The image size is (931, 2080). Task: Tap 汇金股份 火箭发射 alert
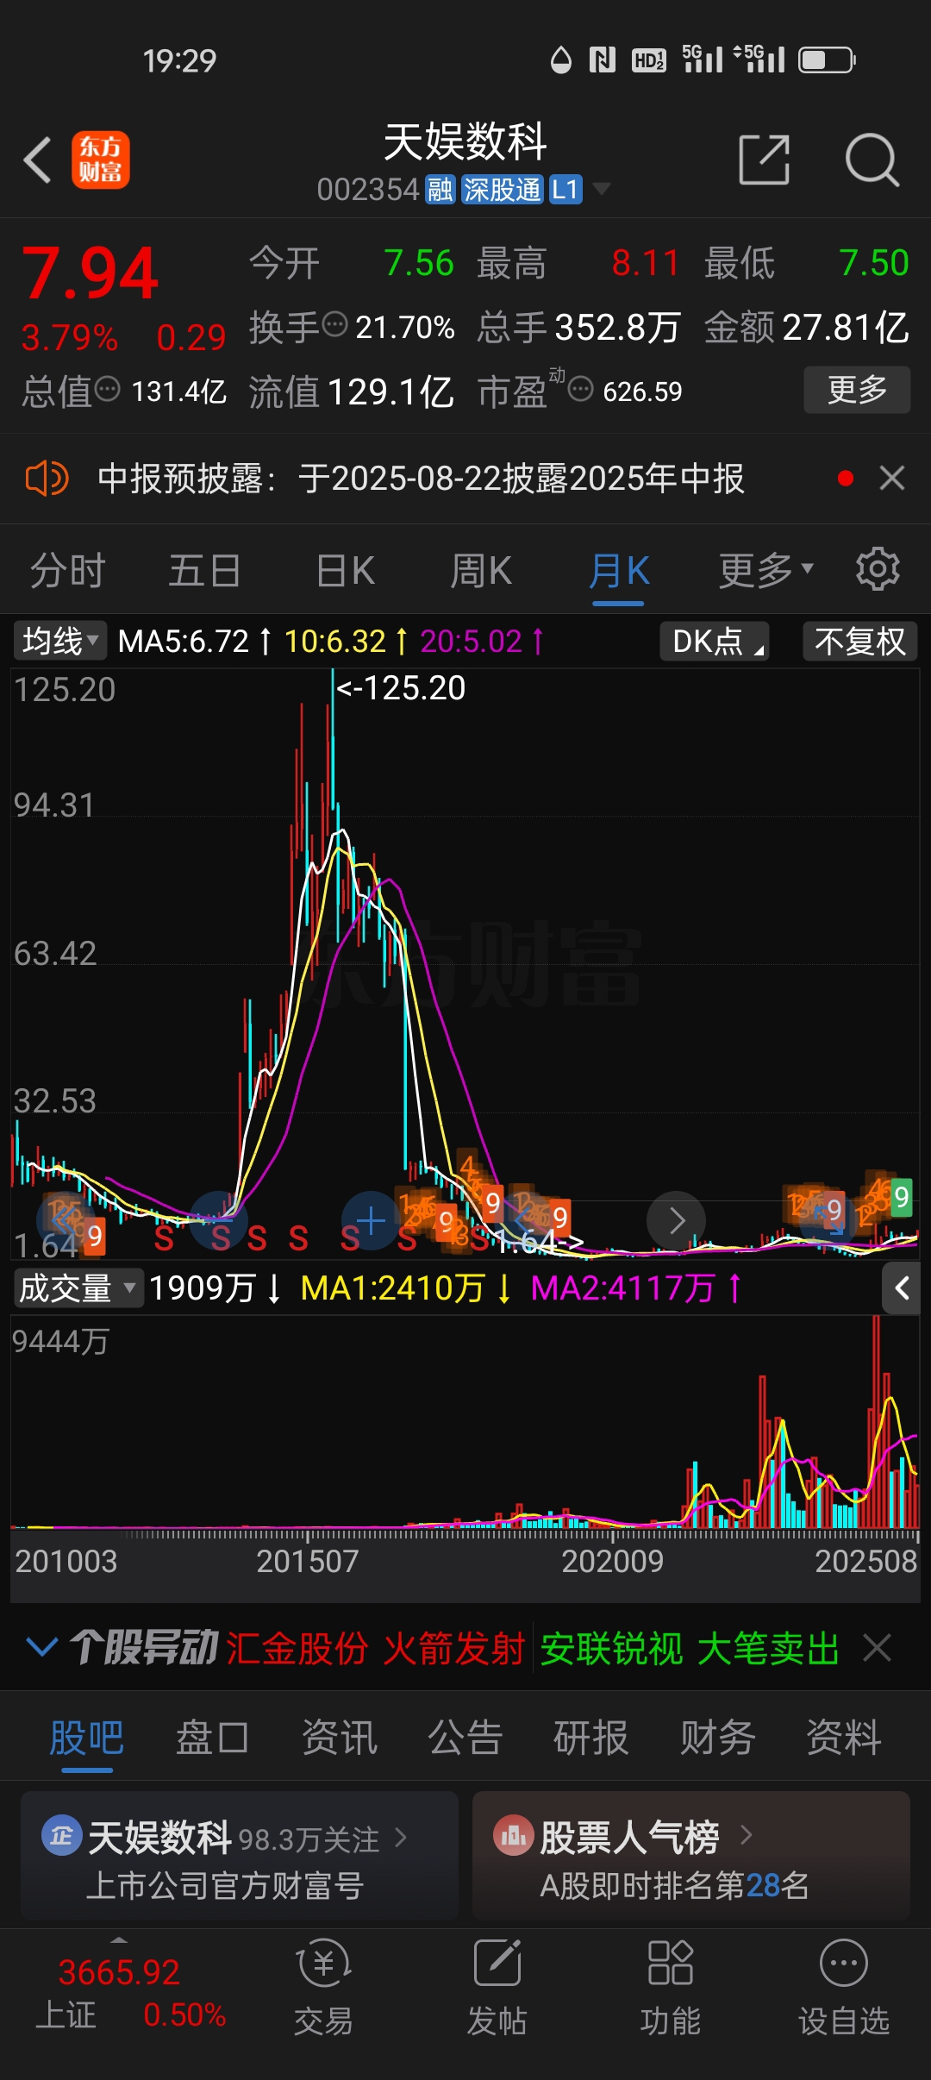pyautogui.click(x=375, y=1648)
